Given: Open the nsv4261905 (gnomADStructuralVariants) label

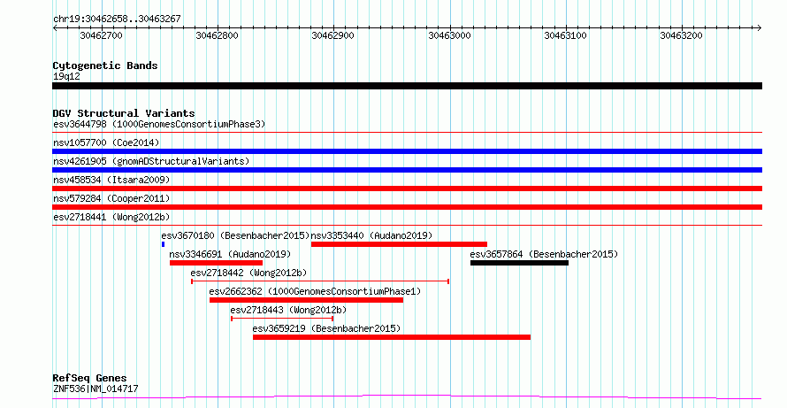Looking at the screenshot, I should (151, 161).
